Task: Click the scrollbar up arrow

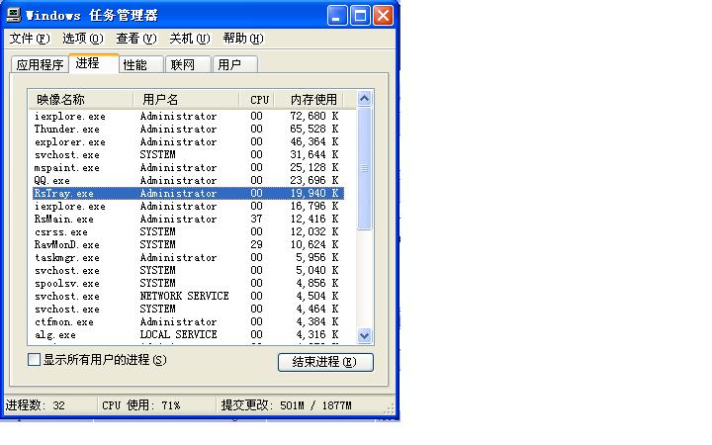Action: [364, 99]
